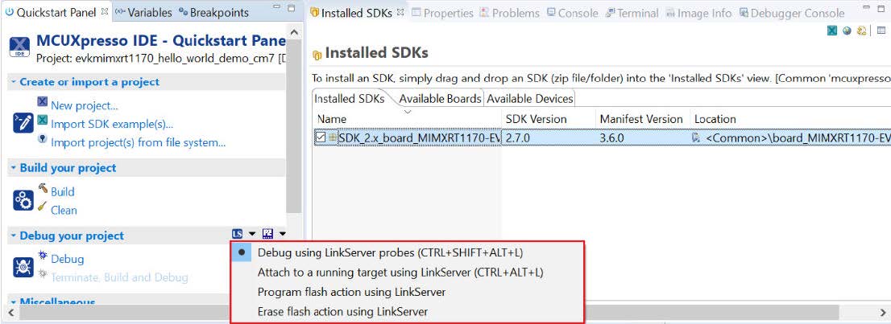Image resolution: width=891 pixels, height=324 pixels.
Task: Select Debug using LinkServer probes radio option
Action: pos(242,252)
